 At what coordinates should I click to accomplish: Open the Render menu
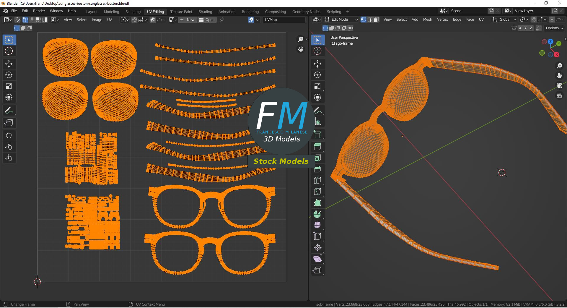click(39, 11)
